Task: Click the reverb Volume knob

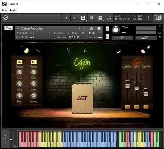Action: (34, 96)
